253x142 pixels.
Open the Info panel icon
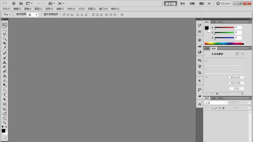(x=200, y=52)
